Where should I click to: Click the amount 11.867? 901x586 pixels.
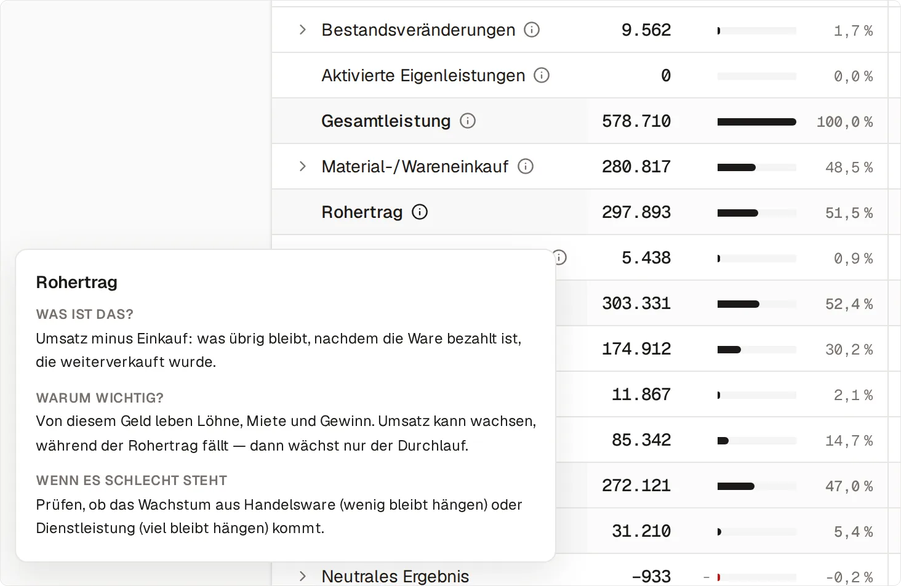click(641, 394)
